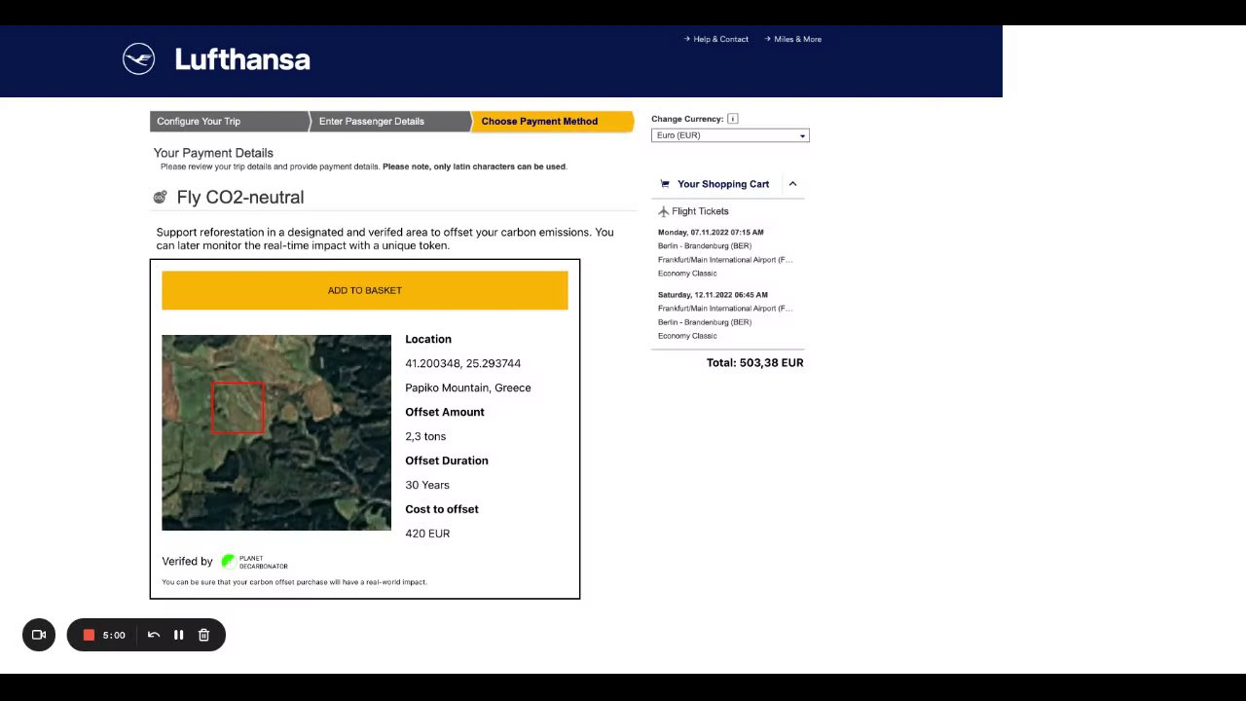Click the currency info icon
The height and width of the screenshot is (701, 1246).
[x=733, y=119]
